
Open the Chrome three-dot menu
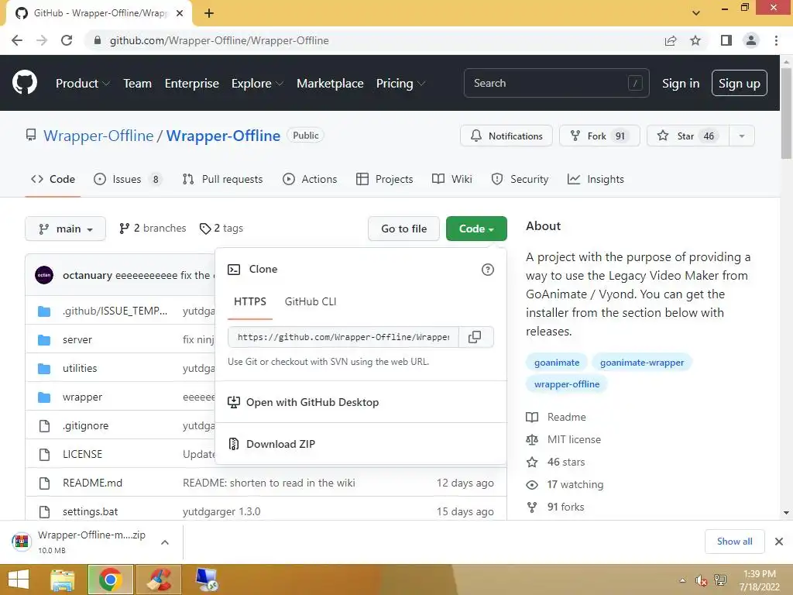(x=776, y=40)
